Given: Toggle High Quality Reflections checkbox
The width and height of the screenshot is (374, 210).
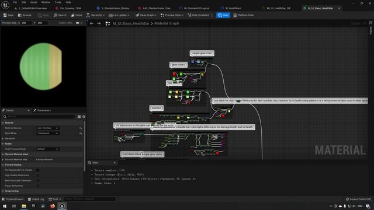Looking at the screenshot, I should coord(37,175).
